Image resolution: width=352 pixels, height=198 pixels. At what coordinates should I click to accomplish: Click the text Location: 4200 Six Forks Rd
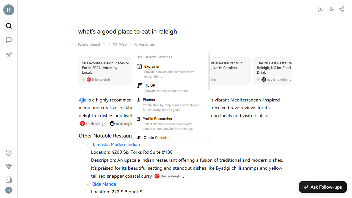(132, 152)
